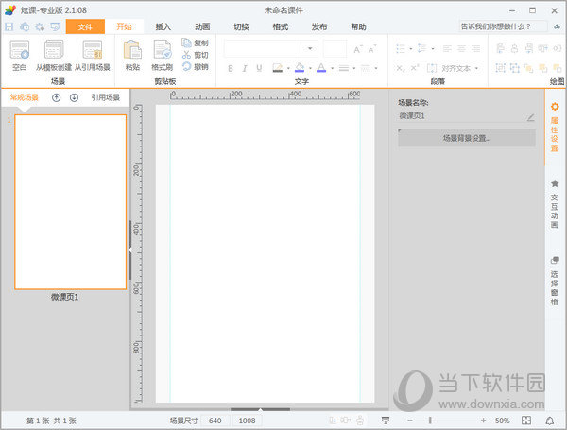Click the cloud icon in quick access toolbar
Screen dimensions: 567x430
[x=25, y=26]
